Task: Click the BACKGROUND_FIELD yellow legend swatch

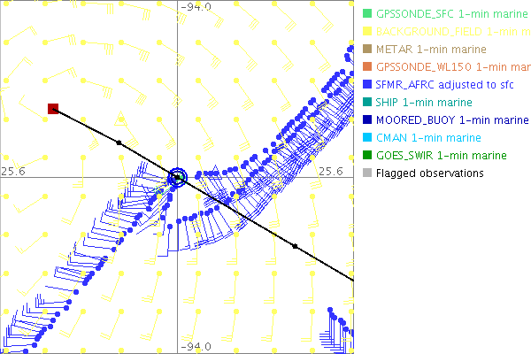Action: click(x=366, y=32)
